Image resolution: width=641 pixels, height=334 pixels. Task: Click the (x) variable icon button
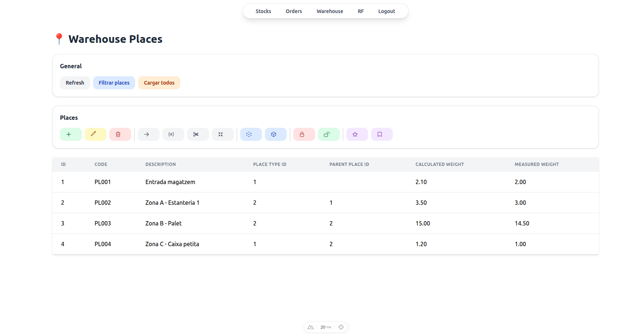173,134
